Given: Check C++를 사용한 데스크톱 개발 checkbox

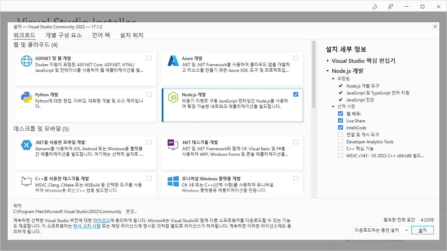Looking at the screenshot, I should (149, 178).
